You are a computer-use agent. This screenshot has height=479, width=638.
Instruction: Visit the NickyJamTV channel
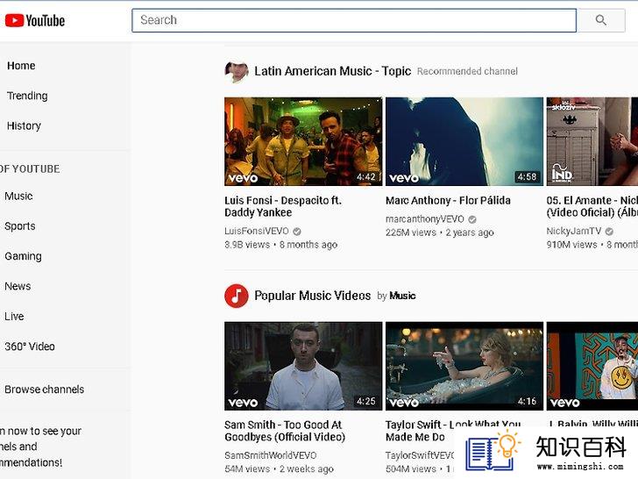[x=574, y=231]
